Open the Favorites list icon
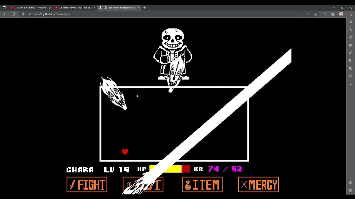Image resolution: width=355 pixels, height=199 pixels. (324, 14)
